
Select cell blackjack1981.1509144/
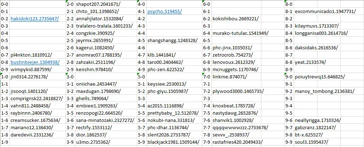click(x=174, y=142)
